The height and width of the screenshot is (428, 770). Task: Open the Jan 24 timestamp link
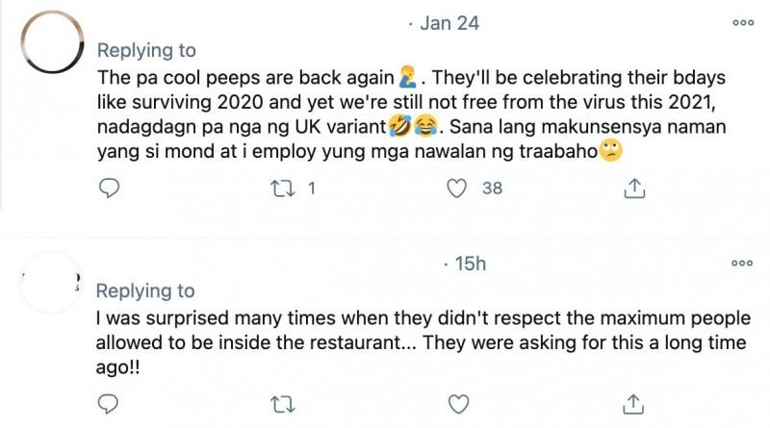pyautogui.click(x=449, y=23)
